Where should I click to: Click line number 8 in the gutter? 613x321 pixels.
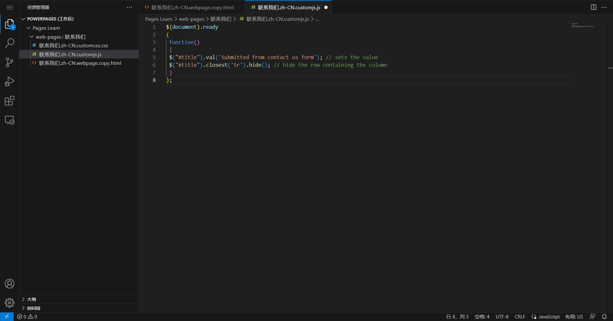pos(154,80)
